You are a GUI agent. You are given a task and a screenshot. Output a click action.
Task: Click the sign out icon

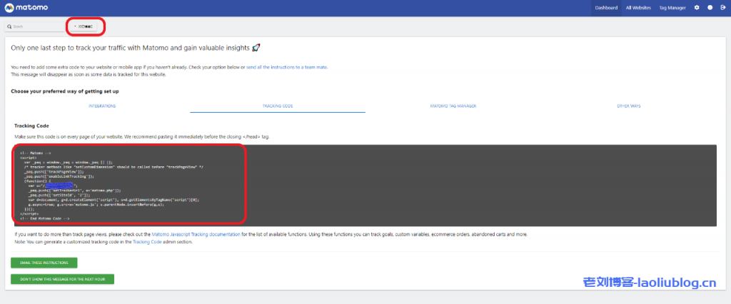click(x=722, y=8)
